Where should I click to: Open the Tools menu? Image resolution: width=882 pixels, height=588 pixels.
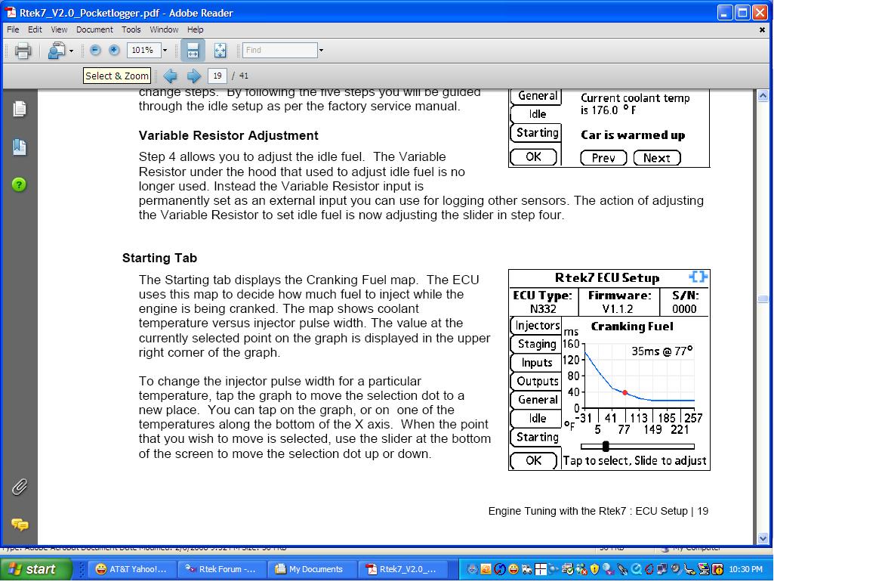pyautogui.click(x=131, y=29)
